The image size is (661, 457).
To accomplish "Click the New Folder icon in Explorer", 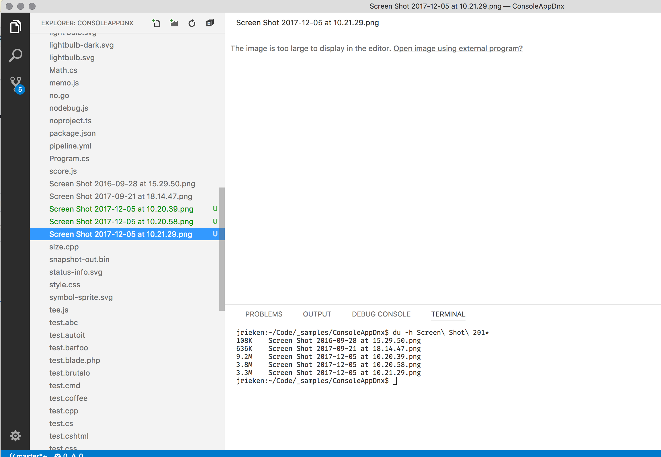I will (x=174, y=23).
